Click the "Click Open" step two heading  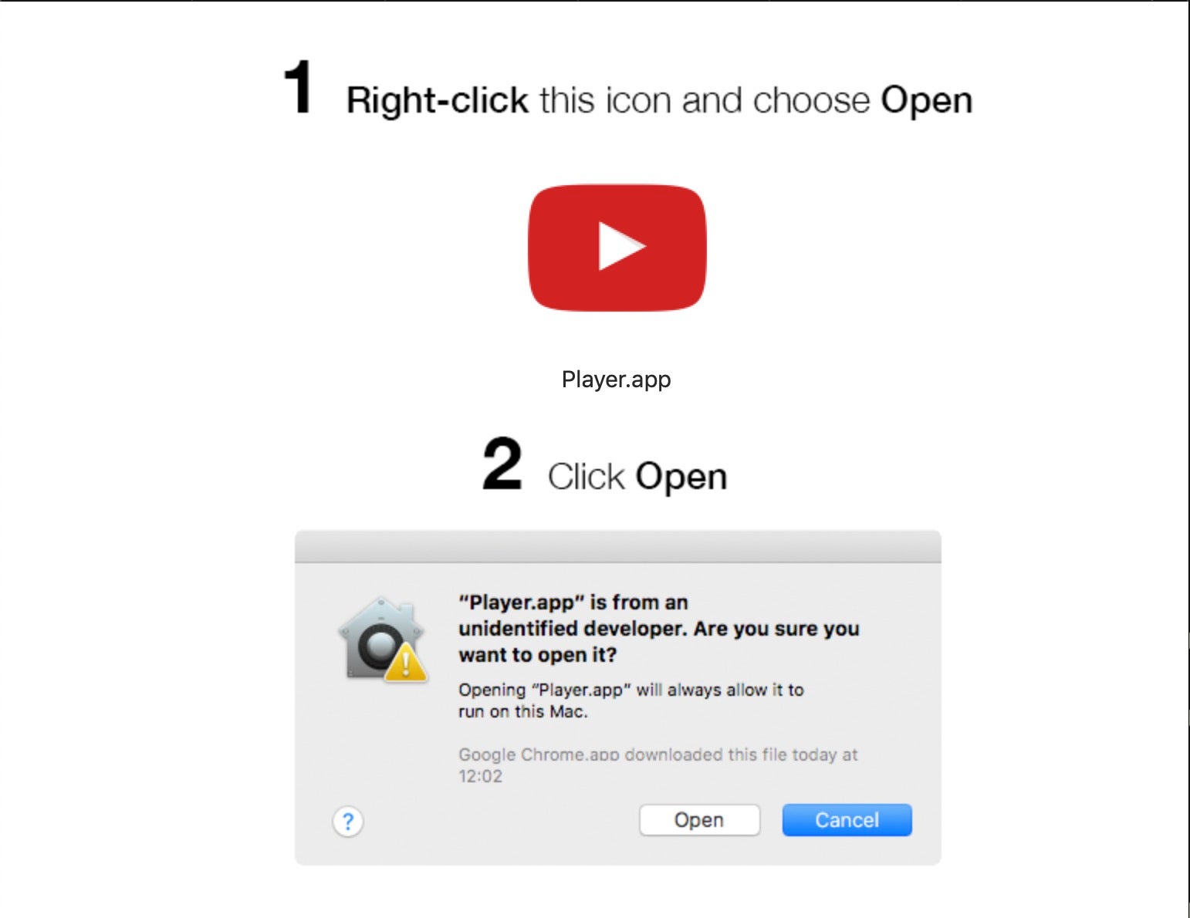coord(637,476)
